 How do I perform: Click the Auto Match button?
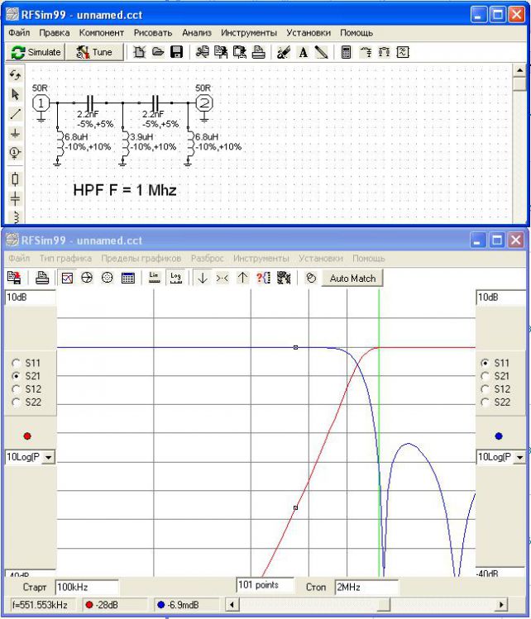click(x=352, y=279)
